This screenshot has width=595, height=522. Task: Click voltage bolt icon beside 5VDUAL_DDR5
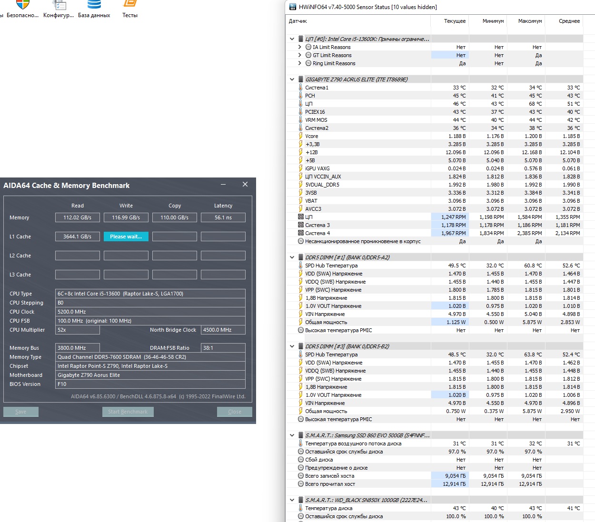point(300,185)
